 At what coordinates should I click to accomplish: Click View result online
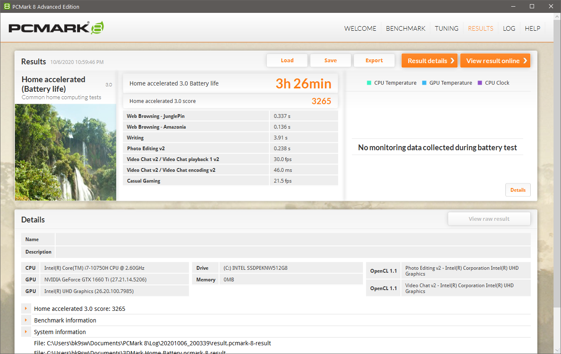coord(495,61)
